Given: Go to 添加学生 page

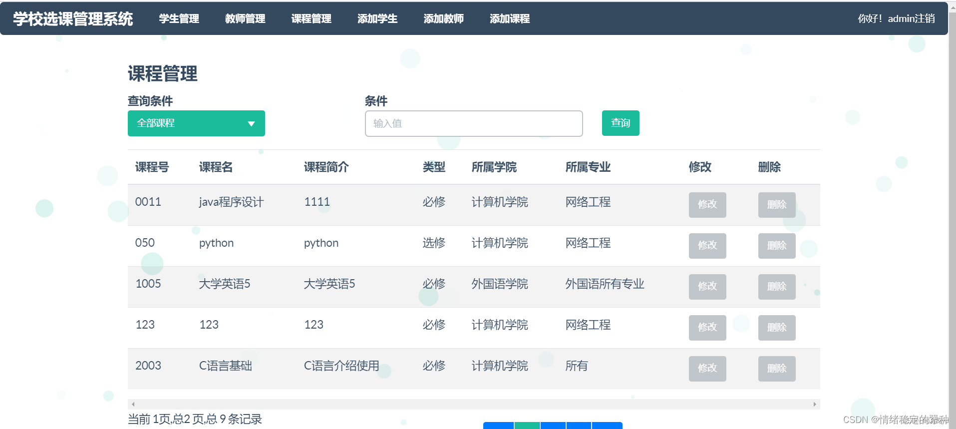Looking at the screenshot, I should pyautogui.click(x=377, y=18).
